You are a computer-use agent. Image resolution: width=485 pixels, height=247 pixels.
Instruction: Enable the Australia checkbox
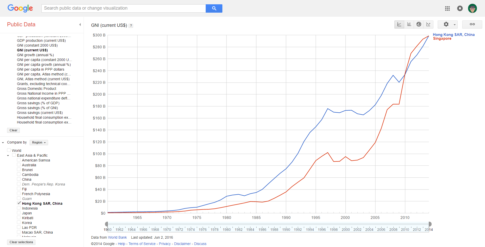point(19,165)
